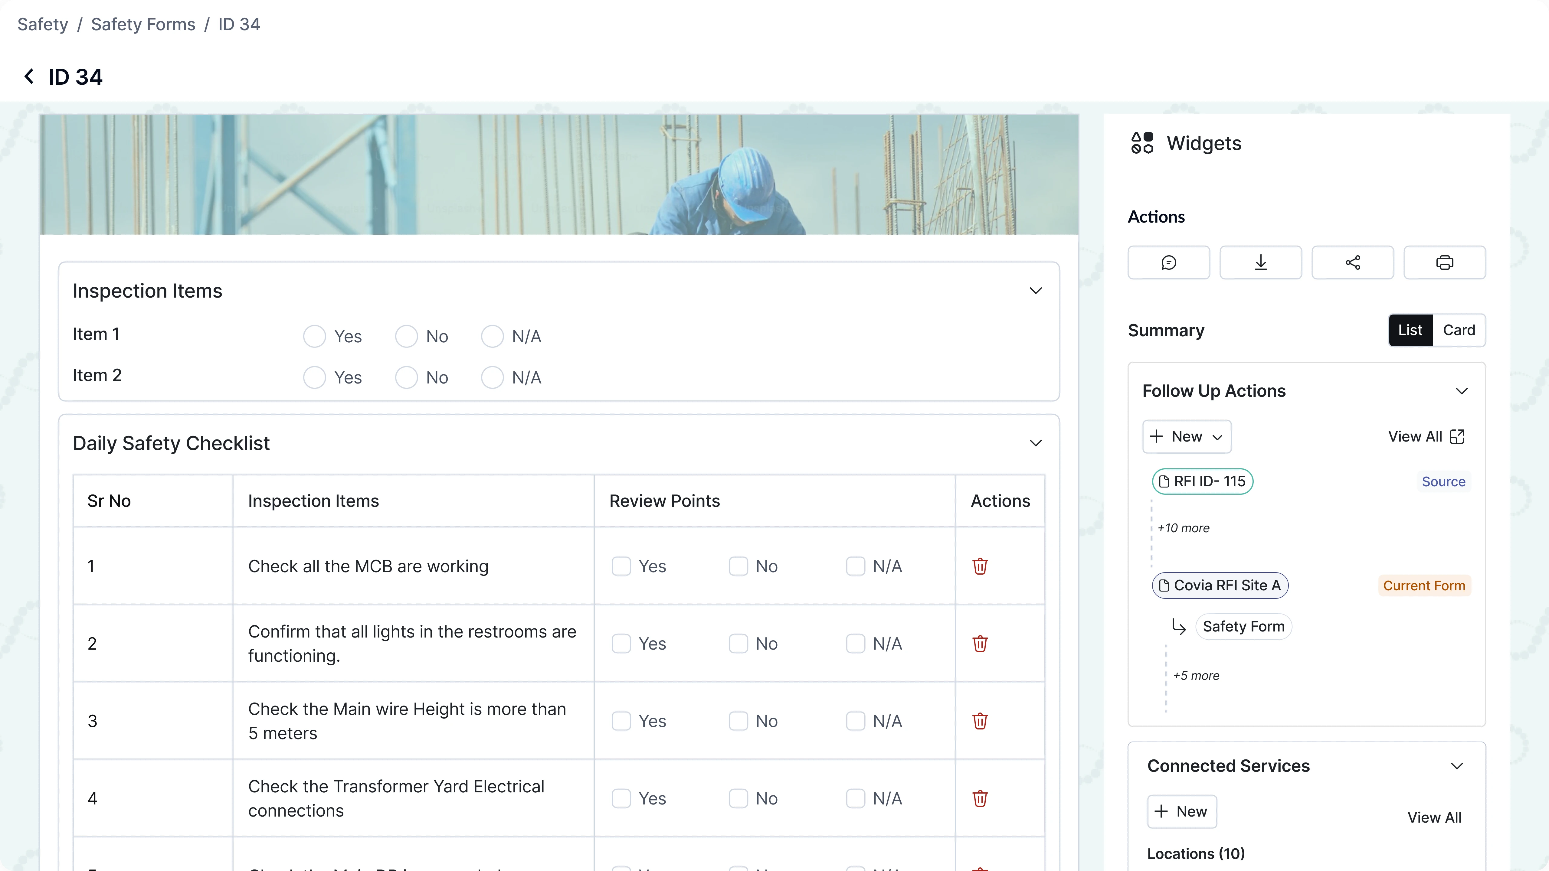Open Safety Forms breadcrumb link
Viewport: 1549px width, 871px height.
(x=143, y=24)
